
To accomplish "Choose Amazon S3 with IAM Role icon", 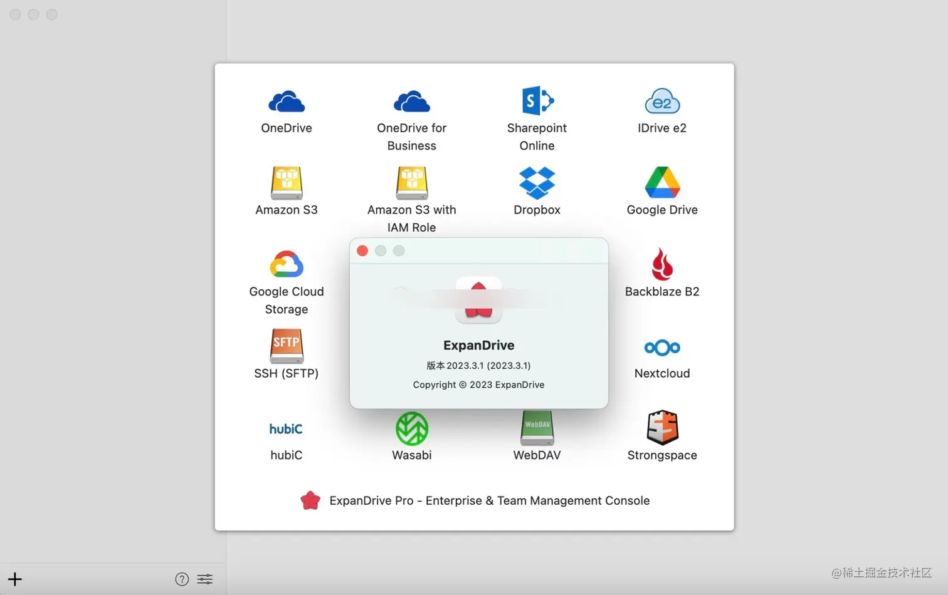I will (412, 183).
